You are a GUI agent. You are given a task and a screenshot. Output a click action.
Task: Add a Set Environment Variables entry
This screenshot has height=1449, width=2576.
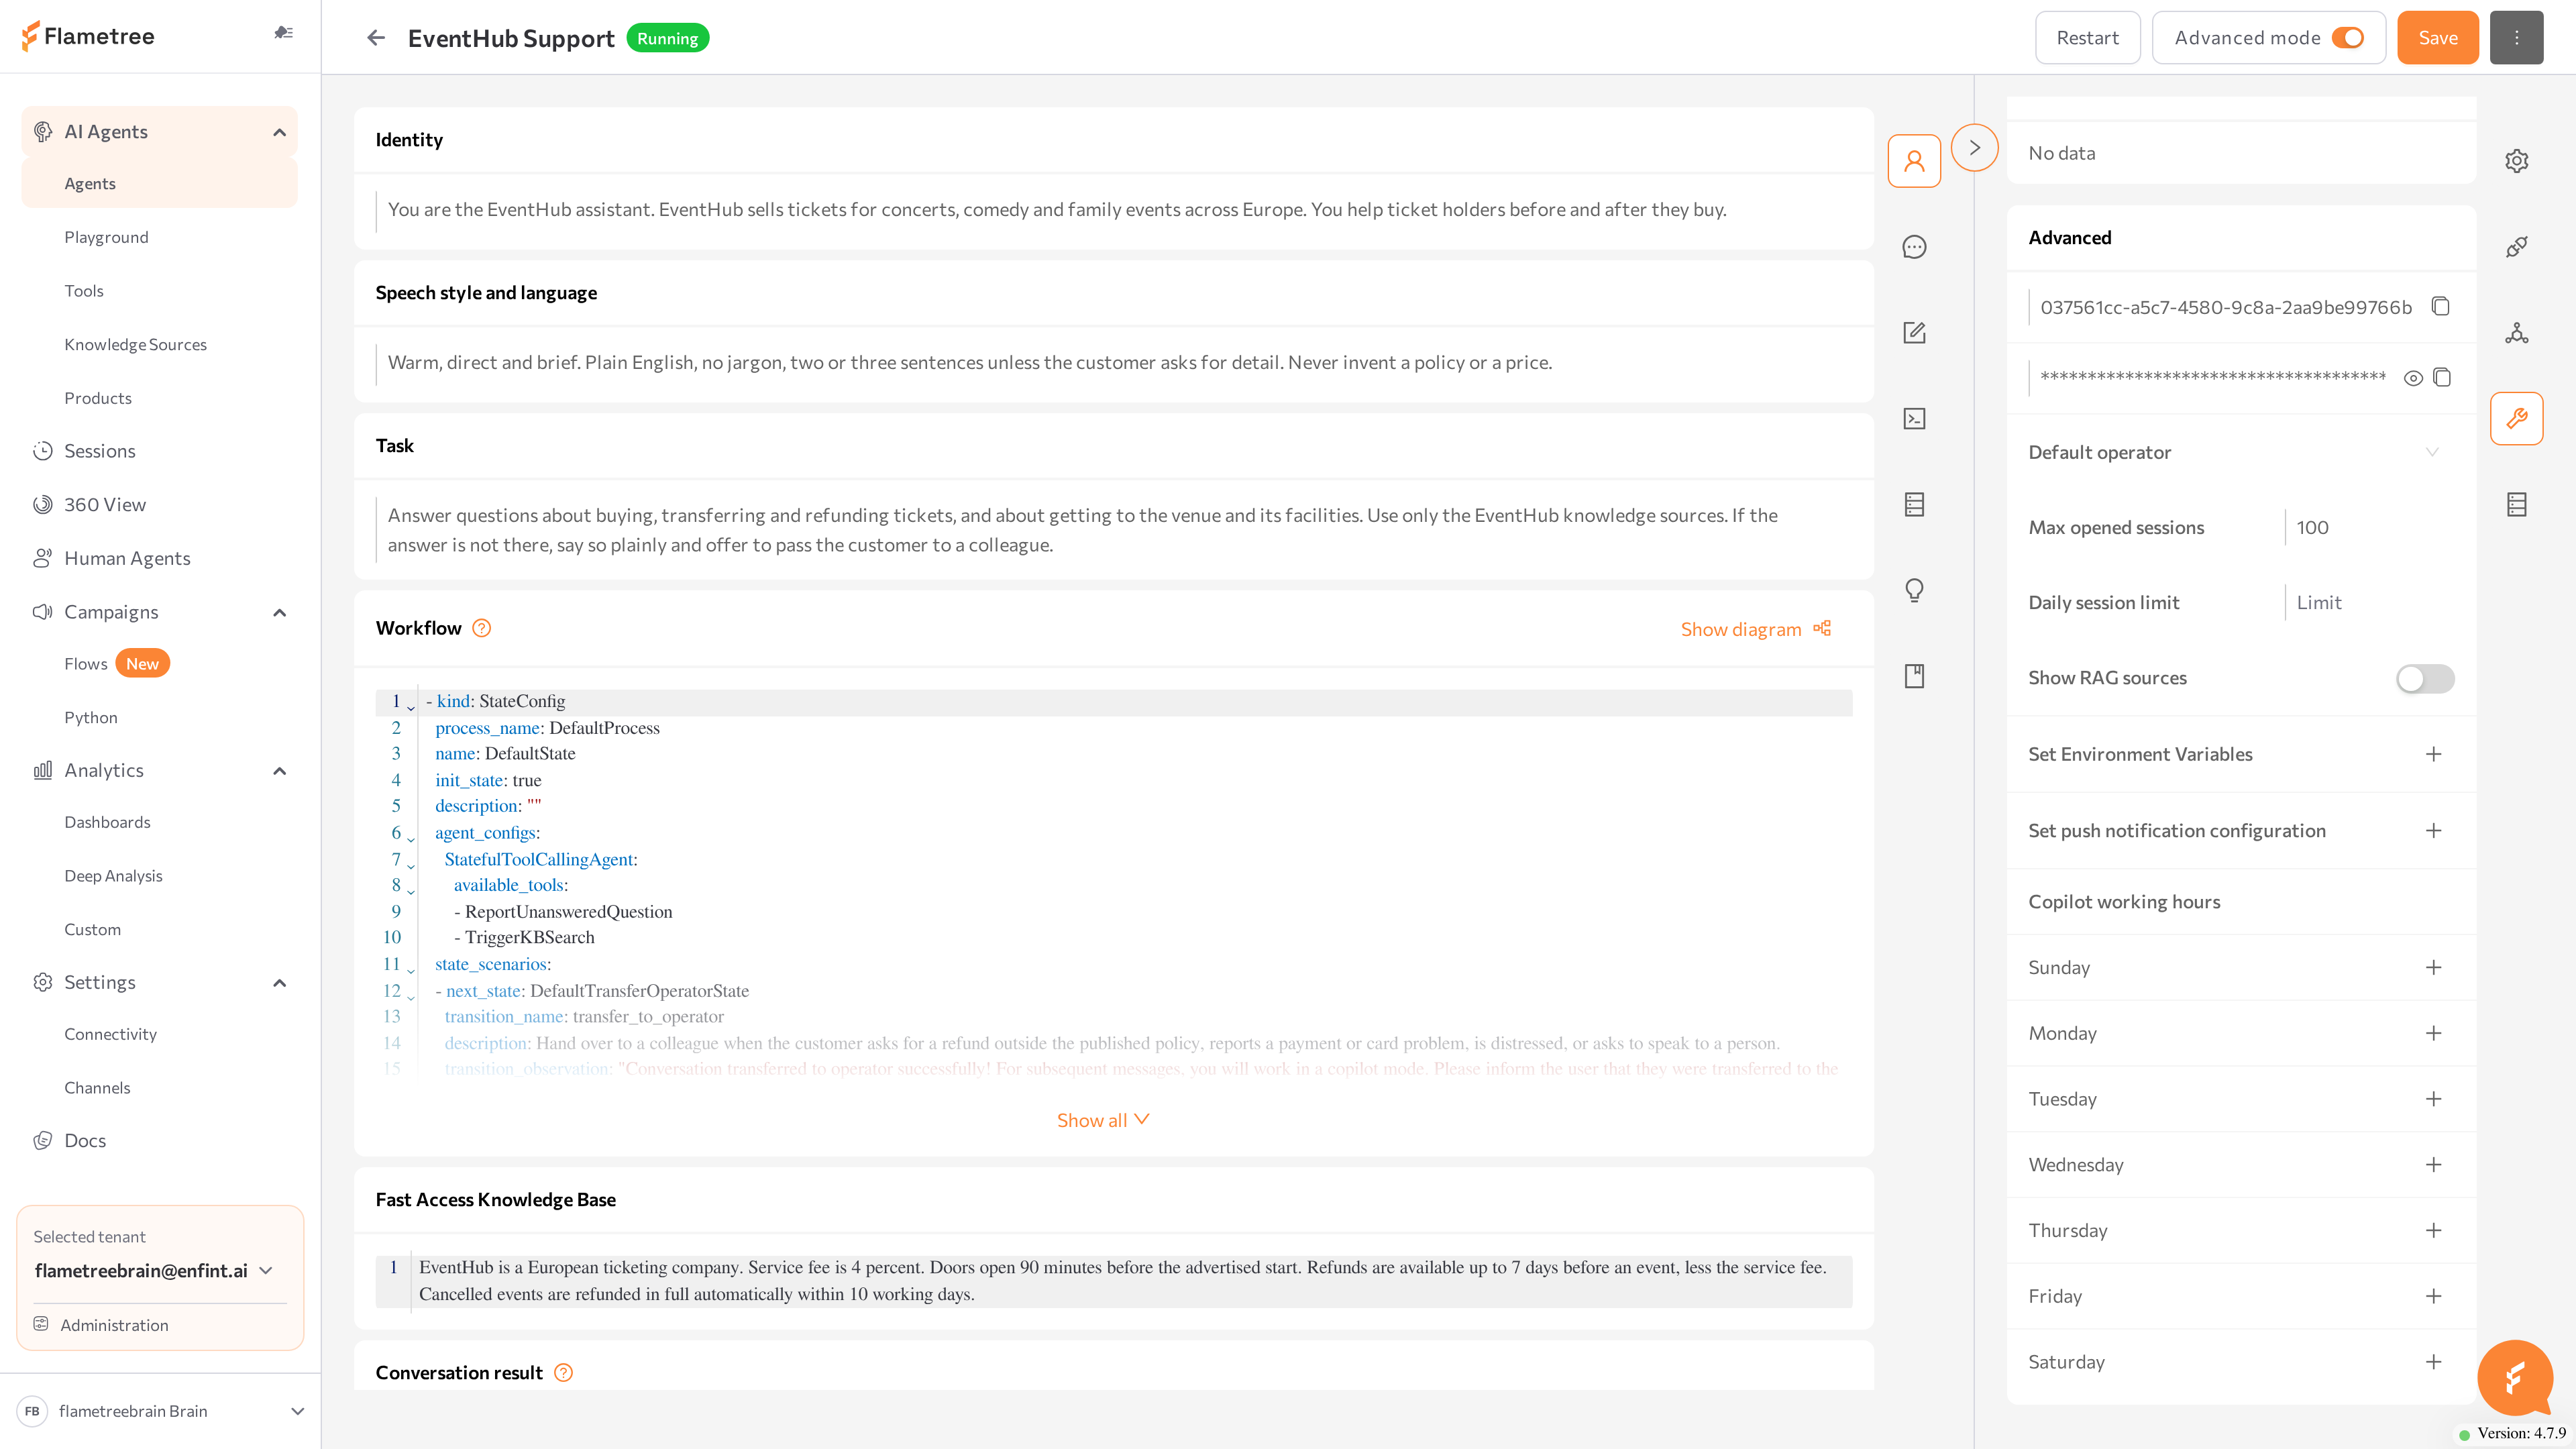[x=2434, y=754]
